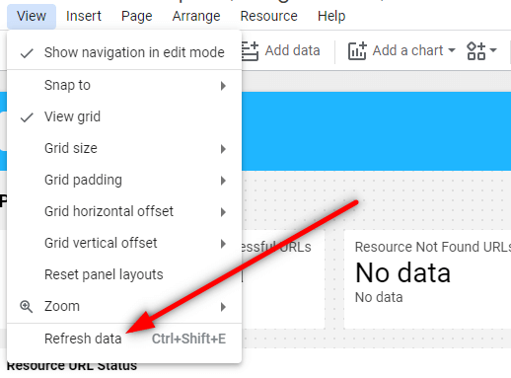
Task: Open the Resource menu
Action: click(268, 16)
